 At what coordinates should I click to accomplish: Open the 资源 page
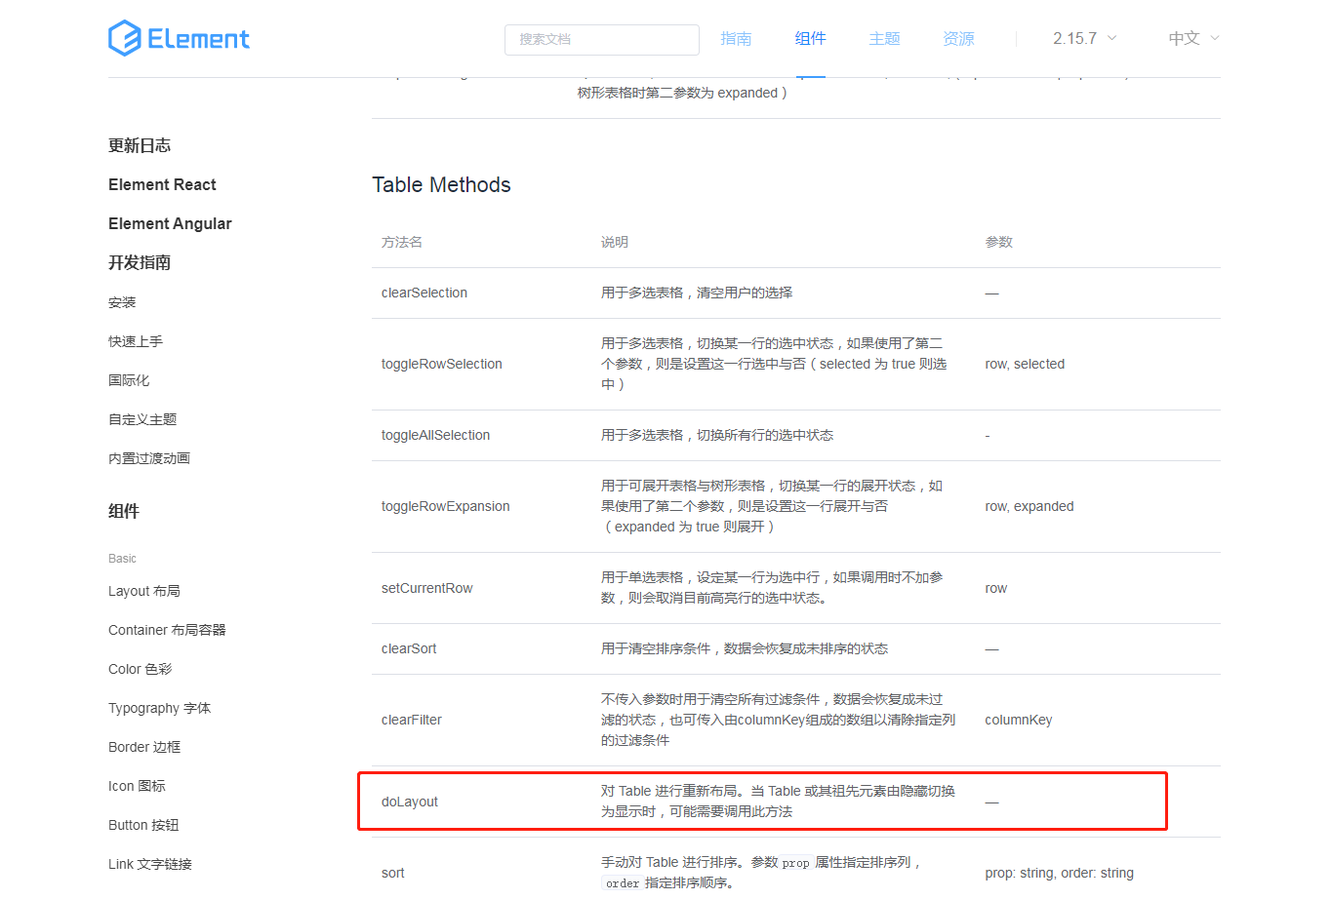click(957, 38)
